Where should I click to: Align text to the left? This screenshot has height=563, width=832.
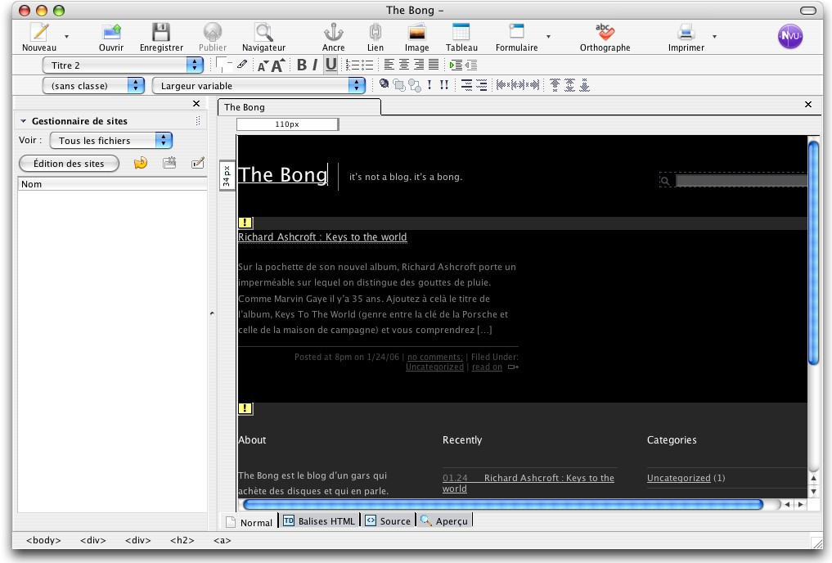(x=389, y=65)
